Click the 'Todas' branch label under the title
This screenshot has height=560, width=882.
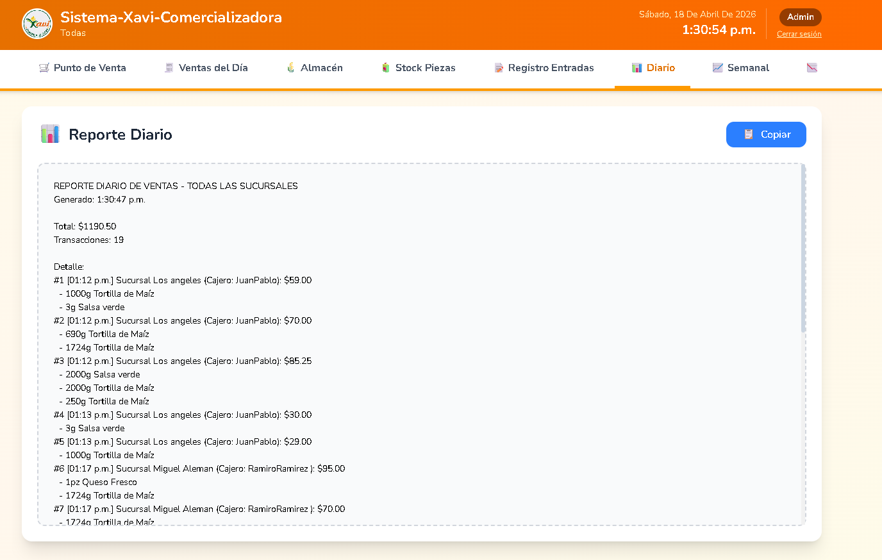click(x=73, y=33)
